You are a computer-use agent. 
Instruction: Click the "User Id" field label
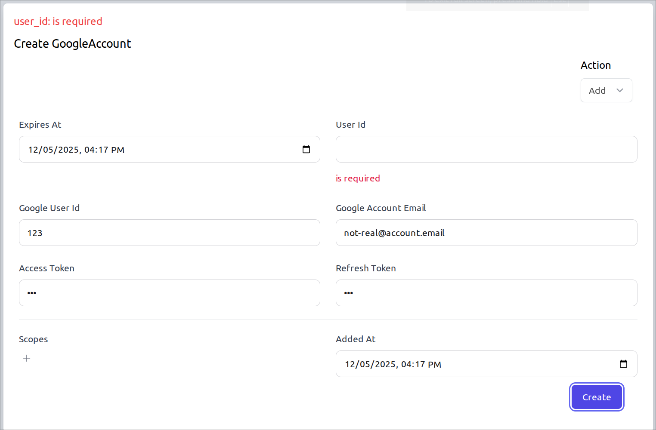pyautogui.click(x=350, y=125)
